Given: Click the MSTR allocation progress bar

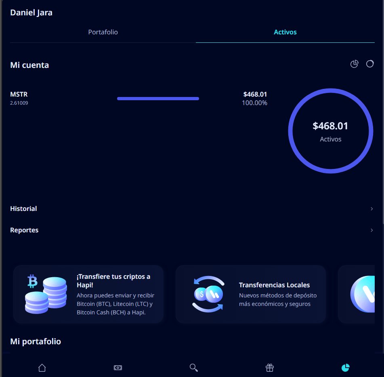Looking at the screenshot, I should pyautogui.click(x=158, y=99).
